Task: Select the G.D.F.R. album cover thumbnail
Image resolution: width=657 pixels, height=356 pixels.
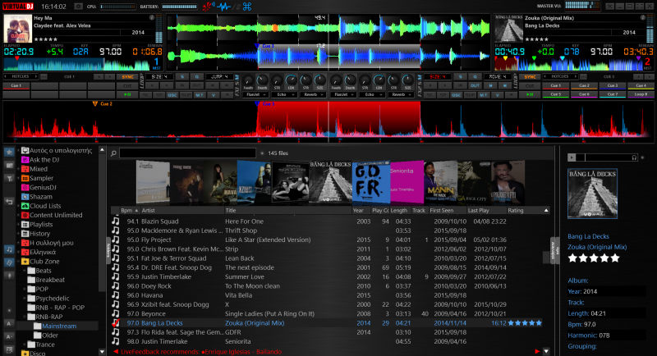Action: [371, 182]
